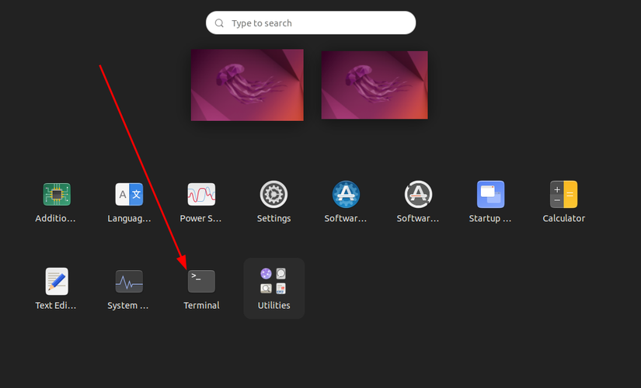Screen dimensions: 641x388
Task: Select the first workspace thumbnail
Action: [x=247, y=85]
